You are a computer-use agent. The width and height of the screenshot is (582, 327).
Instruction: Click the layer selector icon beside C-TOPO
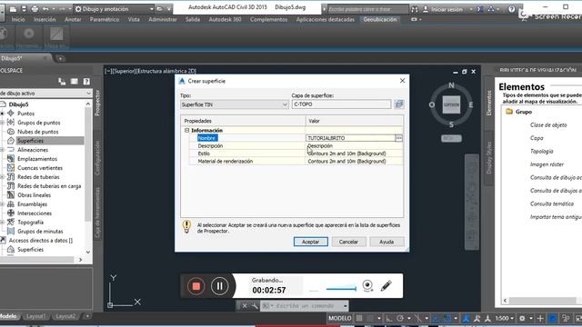pyautogui.click(x=399, y=104)
